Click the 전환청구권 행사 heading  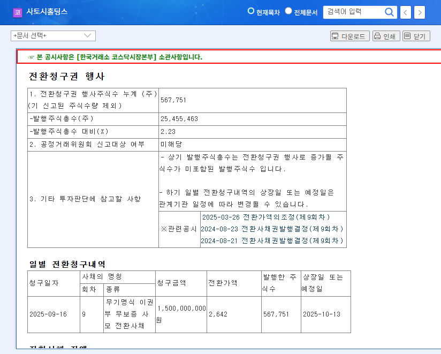coord(67,76)
